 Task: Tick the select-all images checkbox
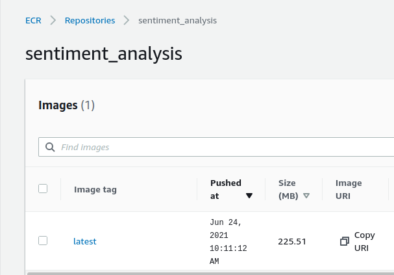tap(43, 189)
